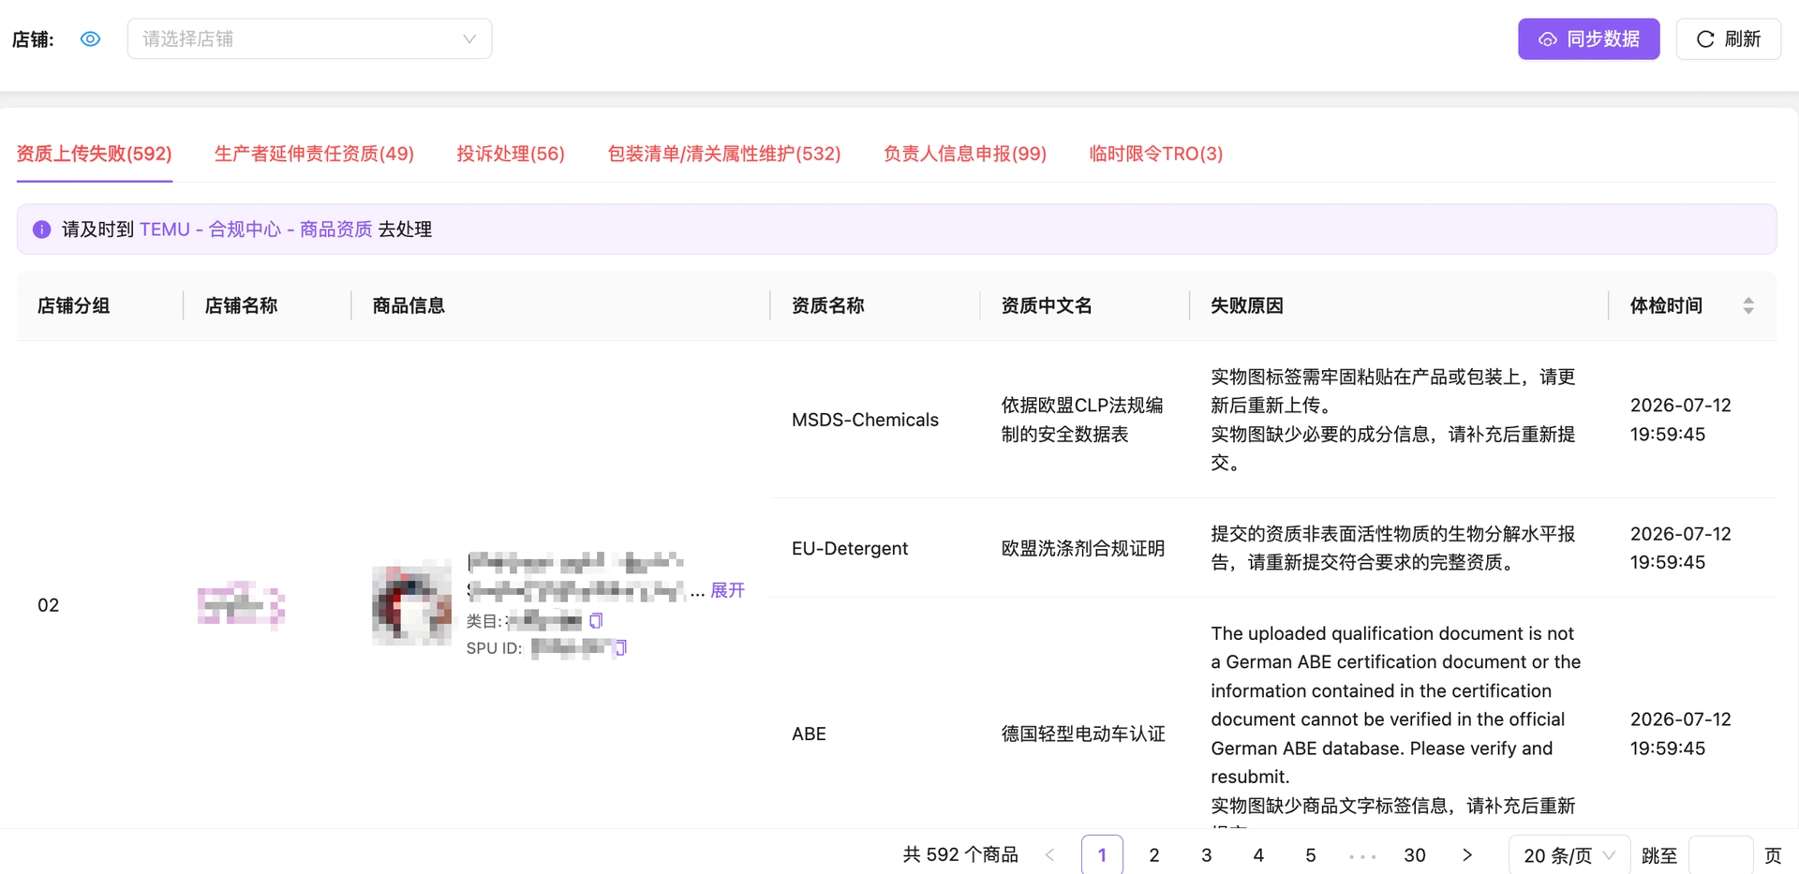Click the ABE row timestamp 2026-07-12
Viewport: 1799px width, 874px height.
point(1681,733)
